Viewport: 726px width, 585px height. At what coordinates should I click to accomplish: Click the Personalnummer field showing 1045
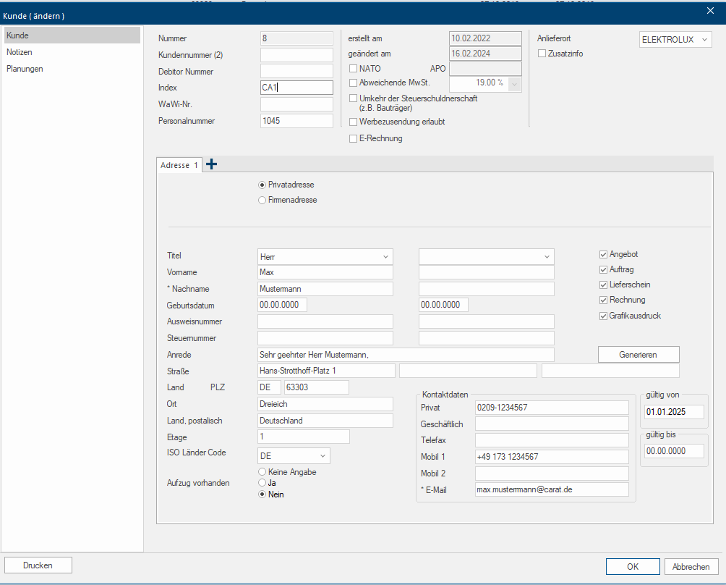tap(296, 121)
